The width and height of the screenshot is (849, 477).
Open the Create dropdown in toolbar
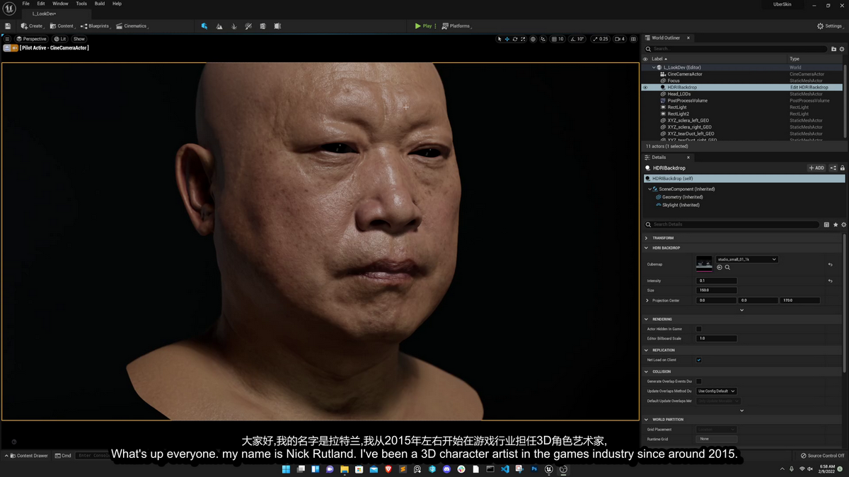32,26
